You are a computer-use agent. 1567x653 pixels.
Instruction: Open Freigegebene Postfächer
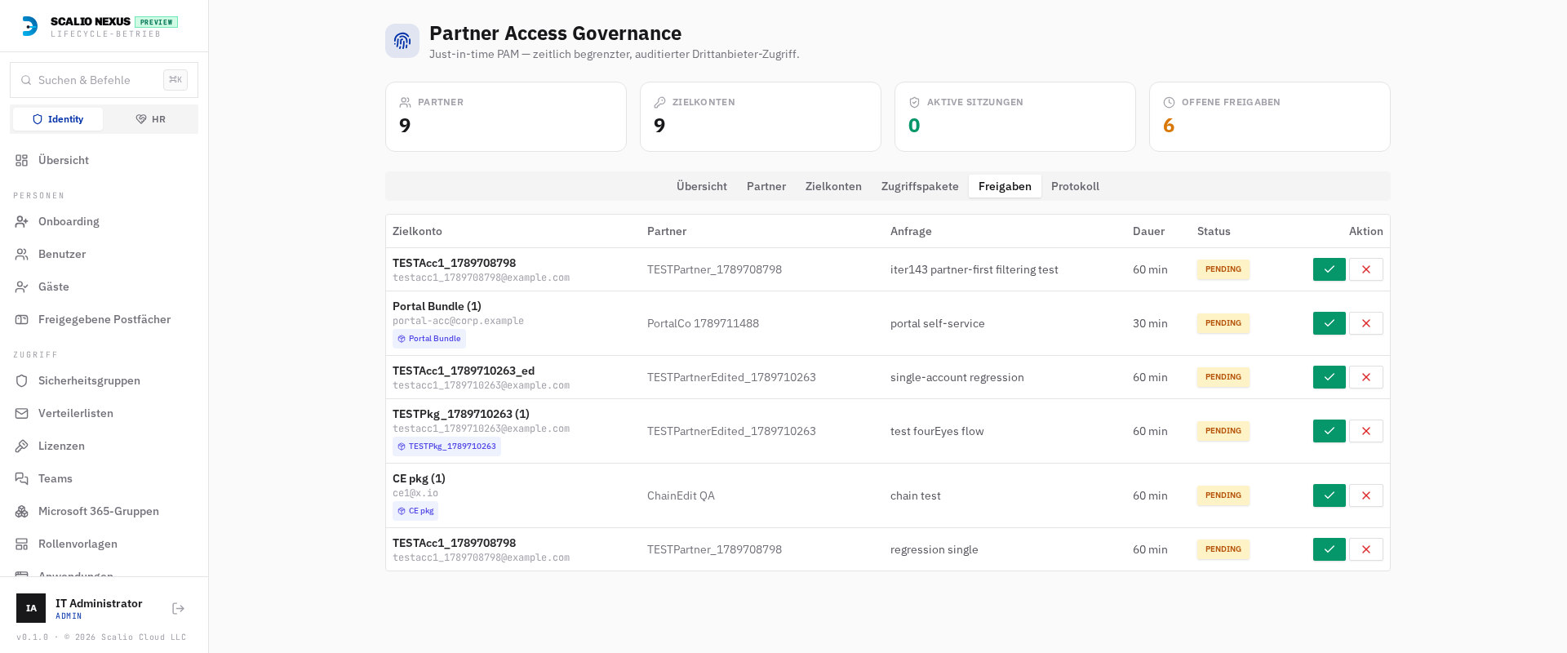pos(104,319)
